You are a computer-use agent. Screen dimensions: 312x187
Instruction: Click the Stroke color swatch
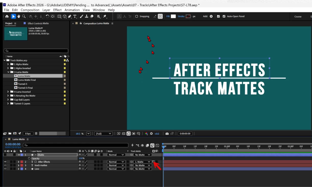pos(188,16)
